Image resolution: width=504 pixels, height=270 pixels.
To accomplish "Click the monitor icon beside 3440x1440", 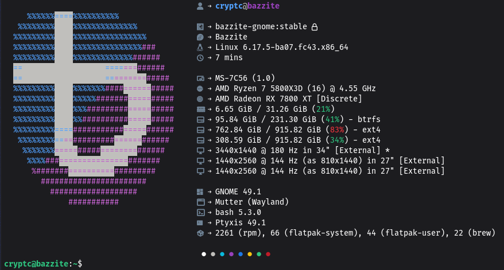I will point(200,151).
